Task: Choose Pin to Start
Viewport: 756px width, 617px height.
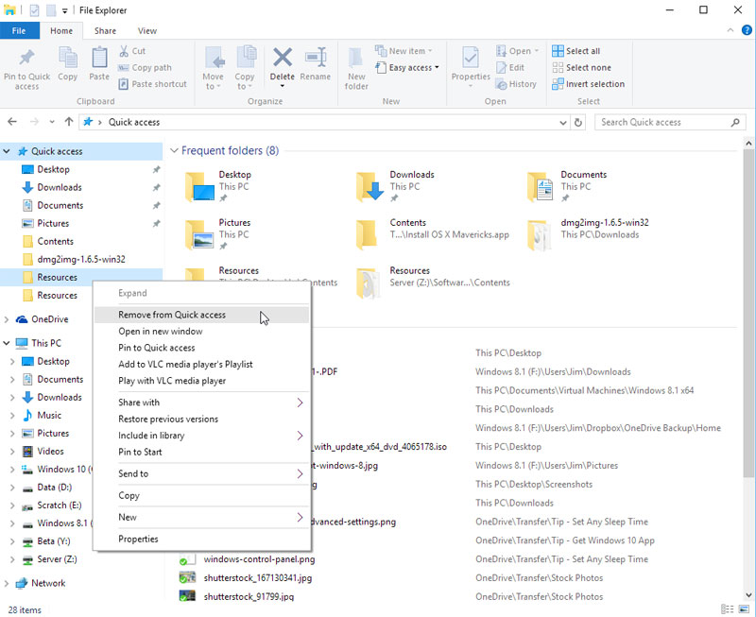Action: 201,453
